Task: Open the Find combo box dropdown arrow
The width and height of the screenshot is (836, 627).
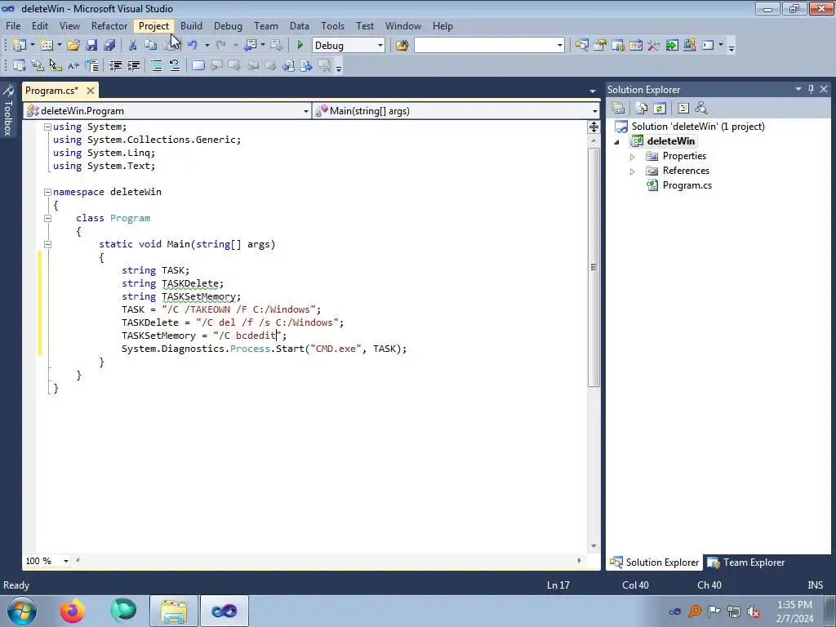Action: click(x=560, y=46)
